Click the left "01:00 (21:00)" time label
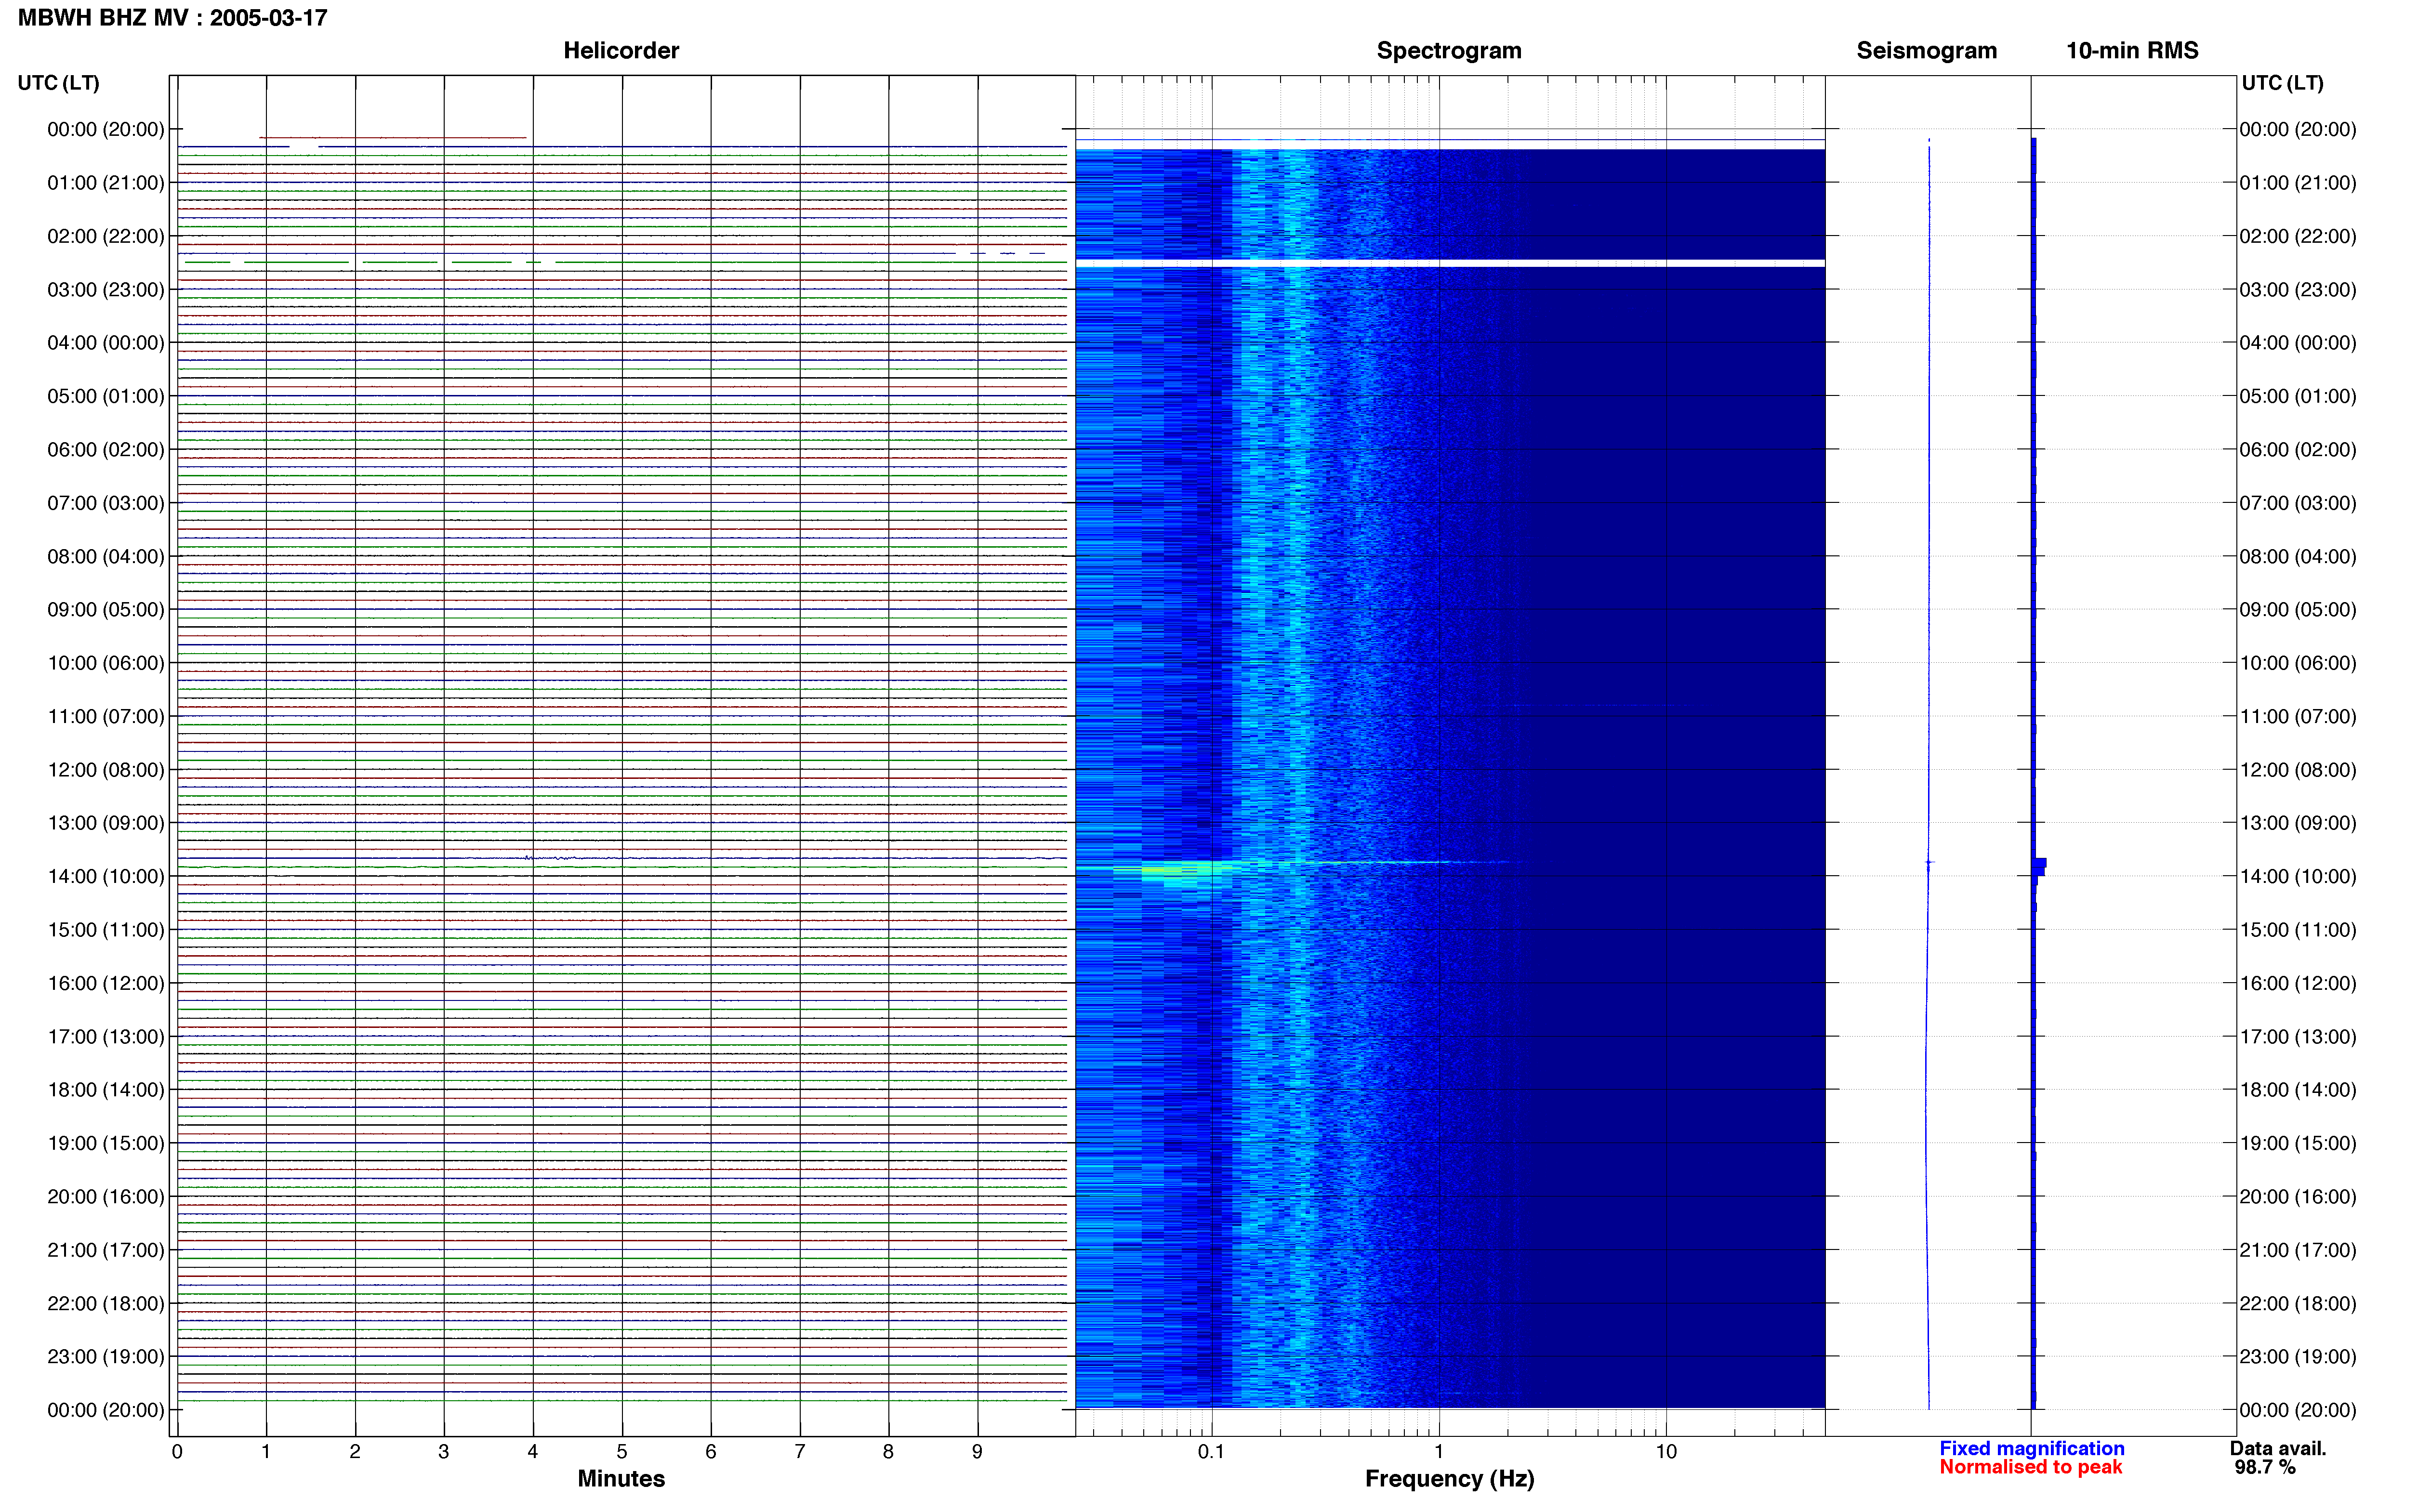2418x1512 pixels. click(x=105, y=183)
